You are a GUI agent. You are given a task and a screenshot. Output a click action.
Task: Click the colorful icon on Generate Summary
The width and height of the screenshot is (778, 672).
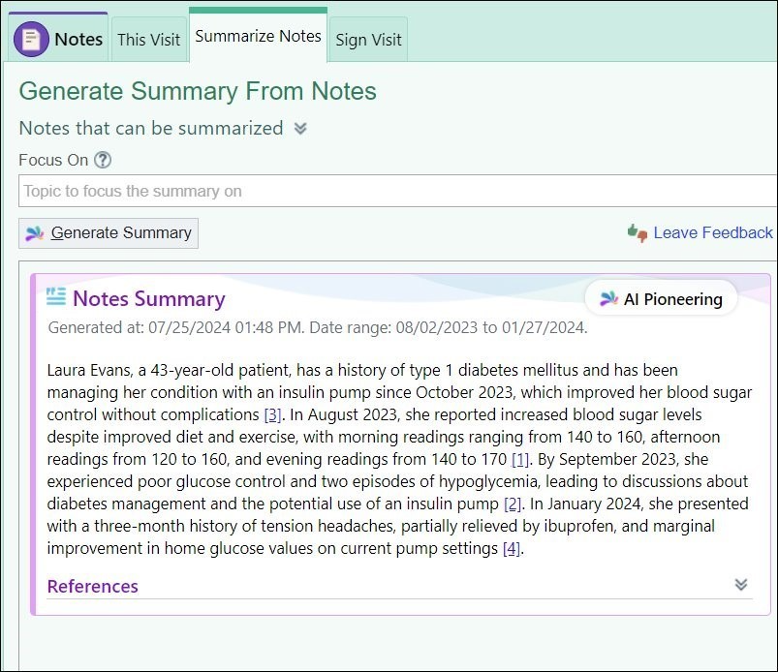point(35,233)
